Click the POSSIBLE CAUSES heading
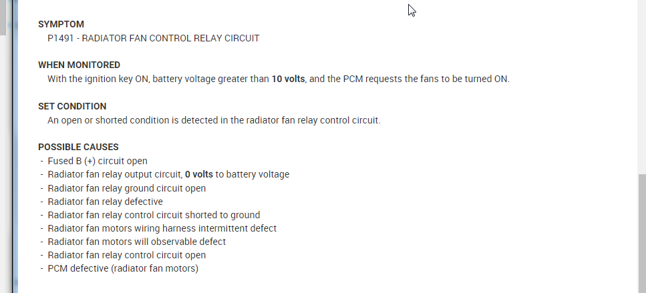The height and width of the screenshot is (293, 646). 78,147
